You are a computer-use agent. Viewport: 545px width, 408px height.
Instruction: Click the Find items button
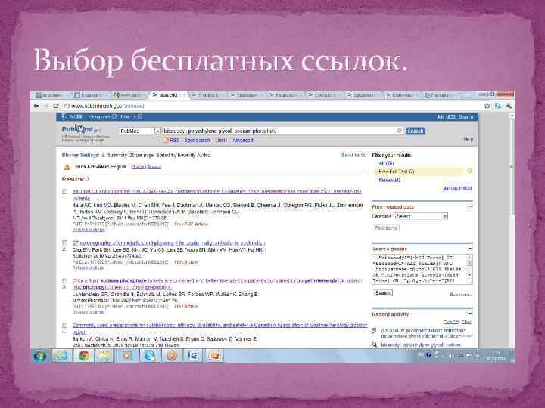pos(387,227)
